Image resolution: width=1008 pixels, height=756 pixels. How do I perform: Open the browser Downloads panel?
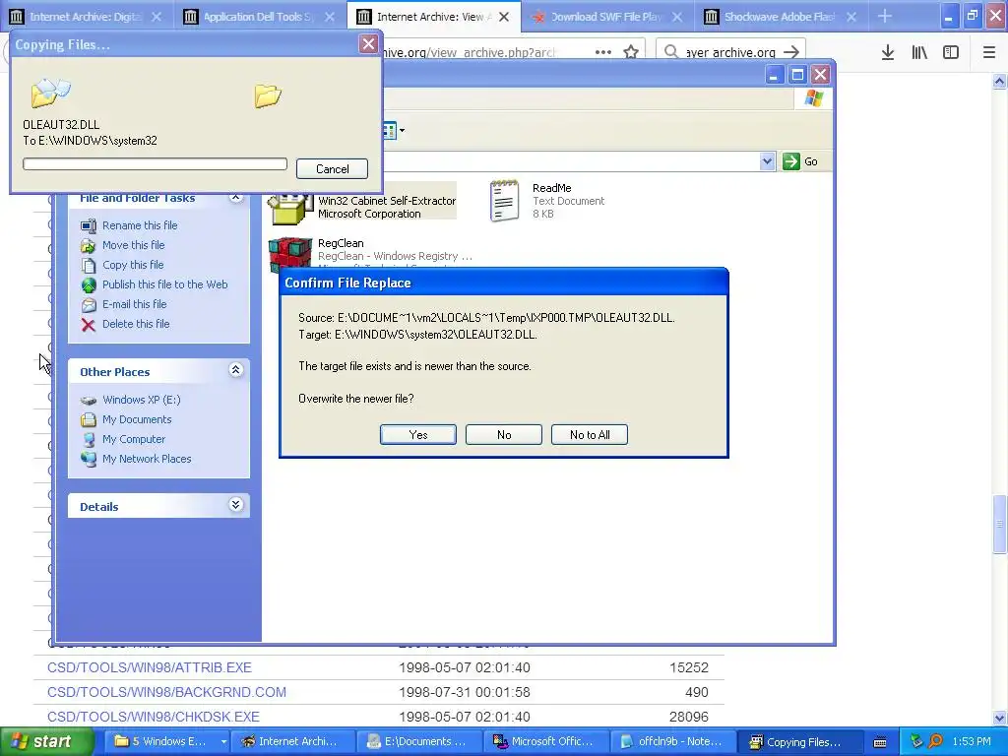pos(888,52)
